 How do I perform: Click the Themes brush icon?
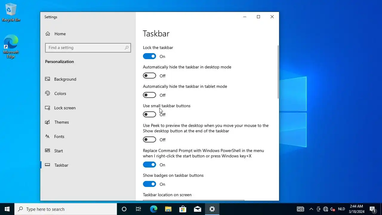click(47, 122)
